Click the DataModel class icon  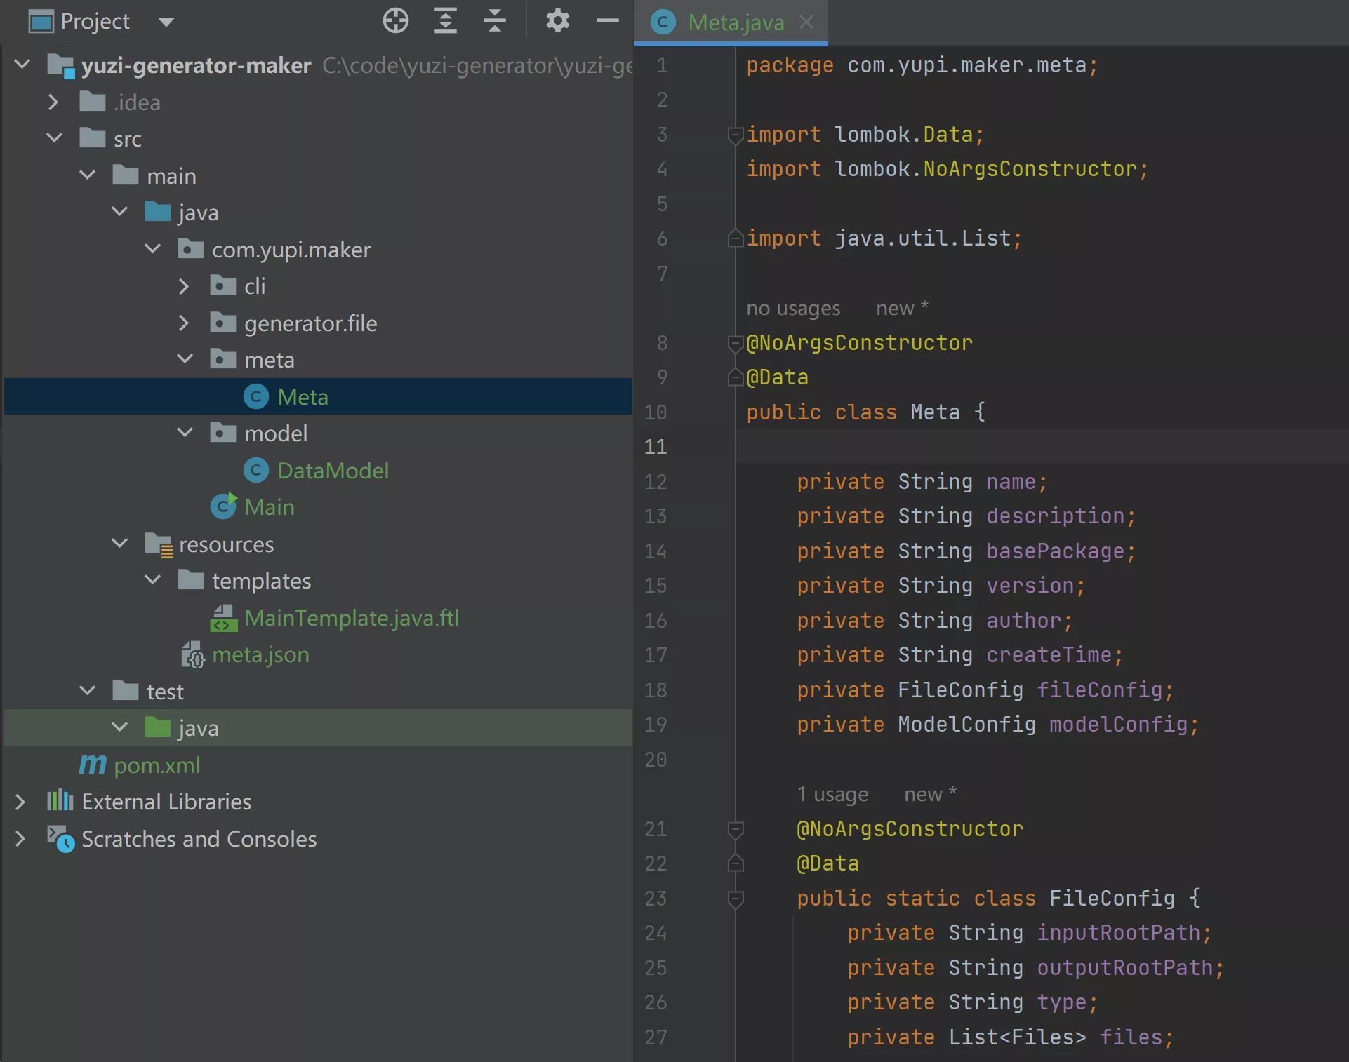pos(256,471)
